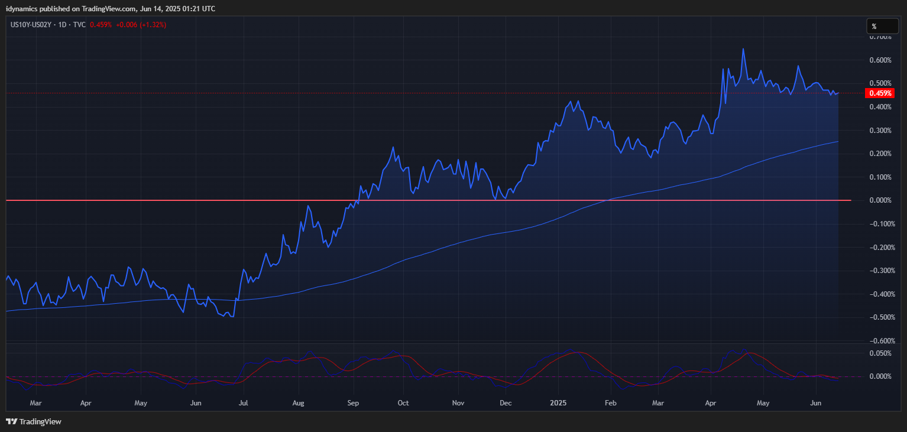Viewport: 907px width, 432px height.
Task: Click the 0.000% label in indicator pane
Action: 880,376
